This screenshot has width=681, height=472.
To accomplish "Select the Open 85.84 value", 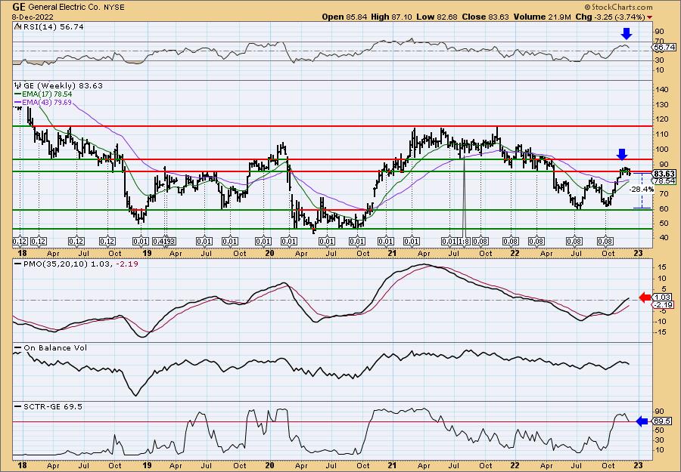I will [x=344, y=17].
